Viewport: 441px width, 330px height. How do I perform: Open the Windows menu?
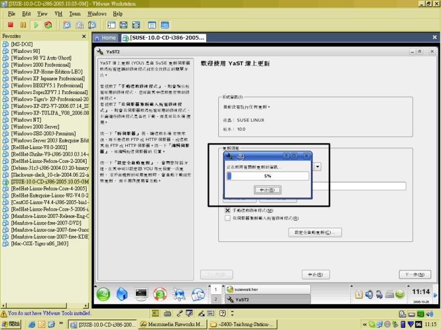(x=97, y=14)
